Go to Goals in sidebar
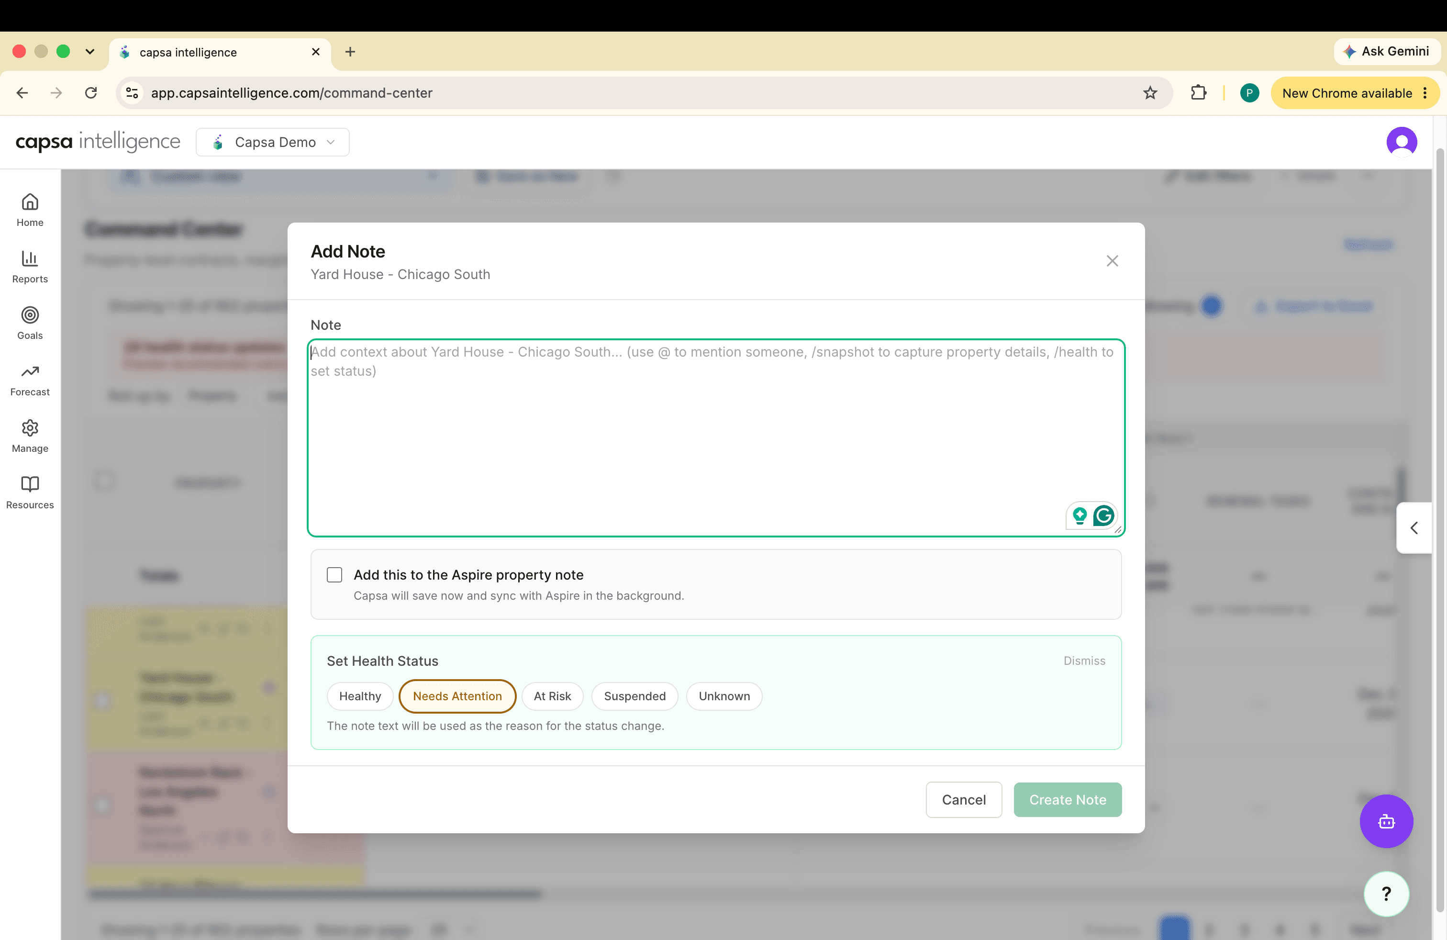The height and width of the screenshot is (940, 1447). pyautogui.click(x=30, y=323)
